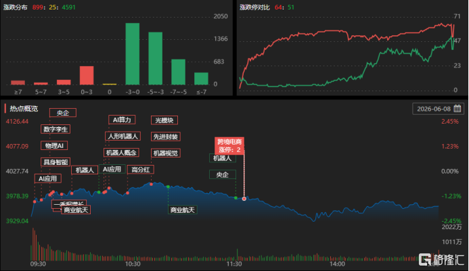Click the 2022万 volume axis label

click(x=451, y=227)
